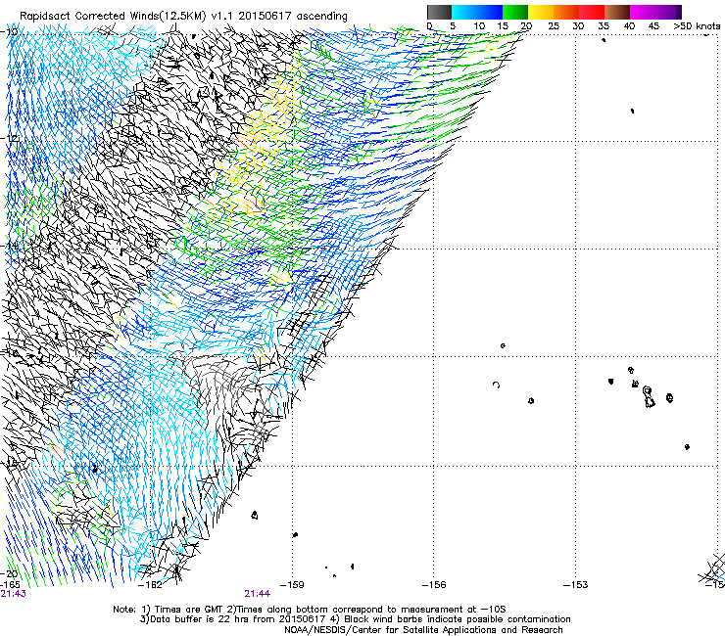Click the '25' legend scale label

[x=554, y=26]
